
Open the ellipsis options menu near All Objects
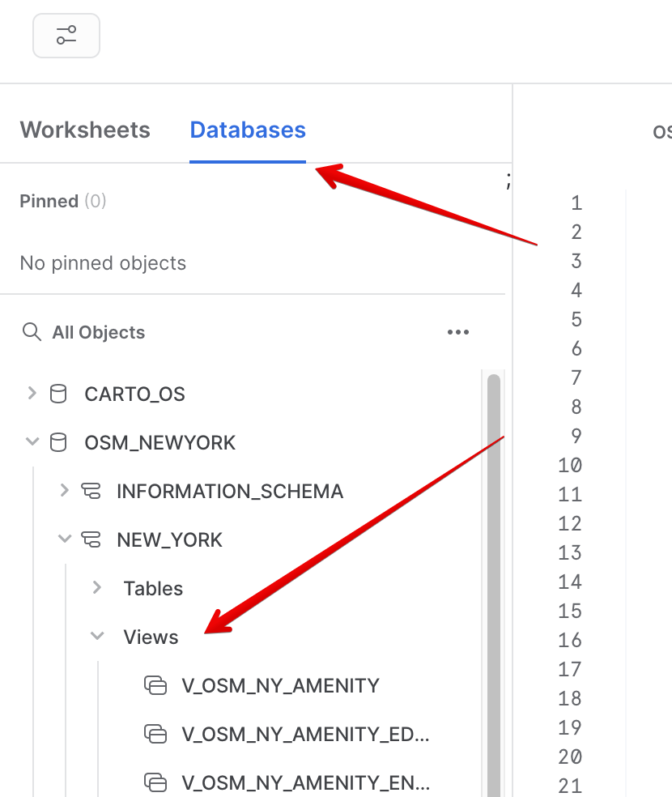458,332
